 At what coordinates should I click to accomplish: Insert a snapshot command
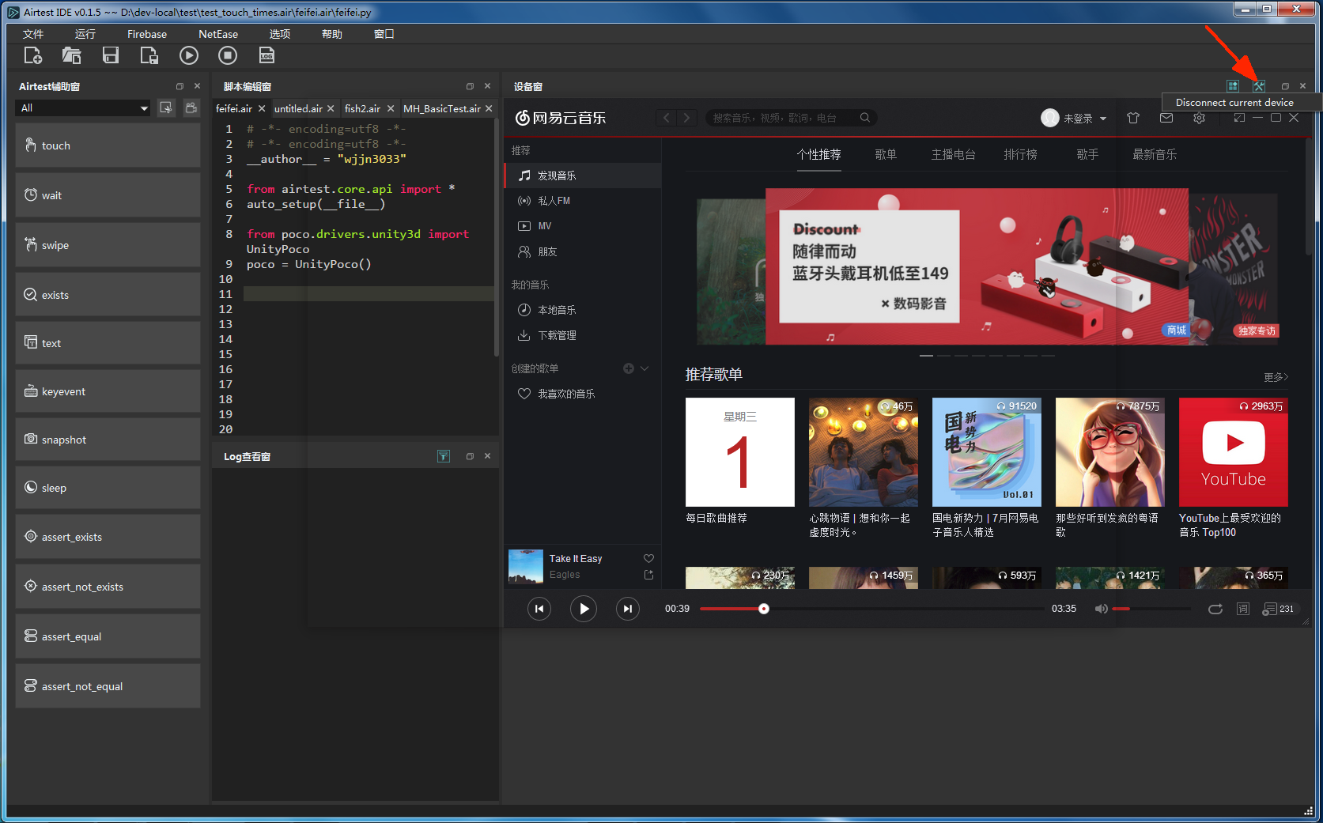[x=108, y=440]
